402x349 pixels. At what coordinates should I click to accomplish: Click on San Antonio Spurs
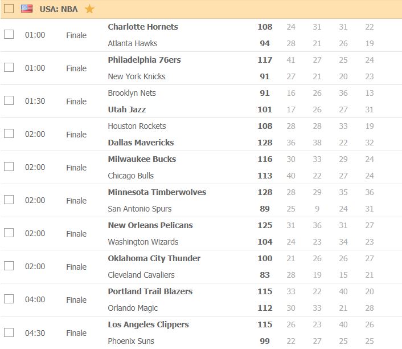[140, 209]
